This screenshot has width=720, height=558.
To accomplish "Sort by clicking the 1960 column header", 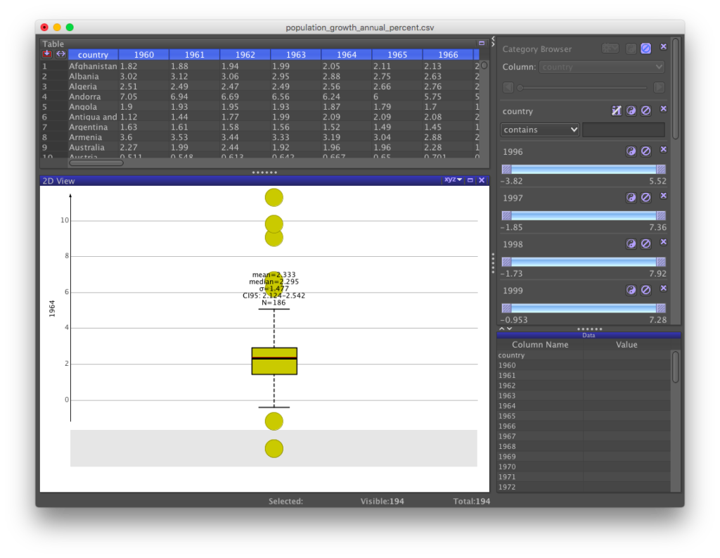I will [x=143, y=54].
